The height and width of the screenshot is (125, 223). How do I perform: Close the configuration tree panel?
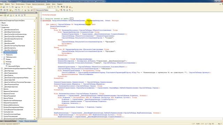pyautogui.click(x=36, y=13)
